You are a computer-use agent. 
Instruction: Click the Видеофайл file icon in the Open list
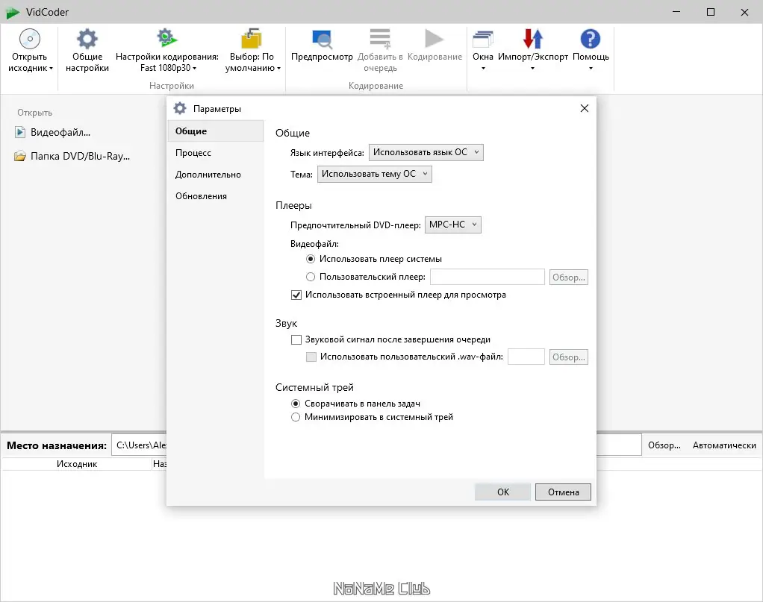click(x=20, y=132)
